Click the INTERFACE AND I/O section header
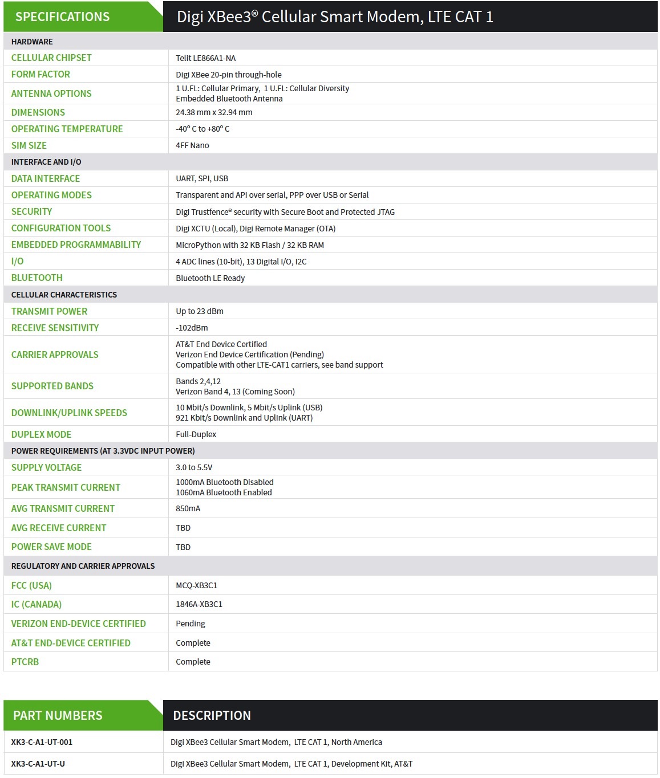The width and height of the screenshot is (660, 778). click(46, 162)
